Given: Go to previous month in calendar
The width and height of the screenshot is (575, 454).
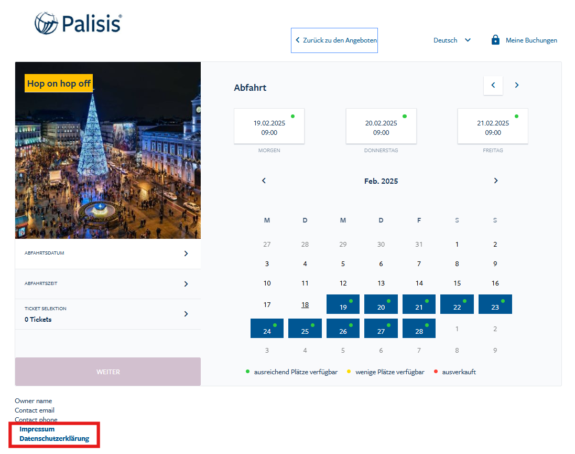Looking at the screenshot, I should click(x=264, y=181).
